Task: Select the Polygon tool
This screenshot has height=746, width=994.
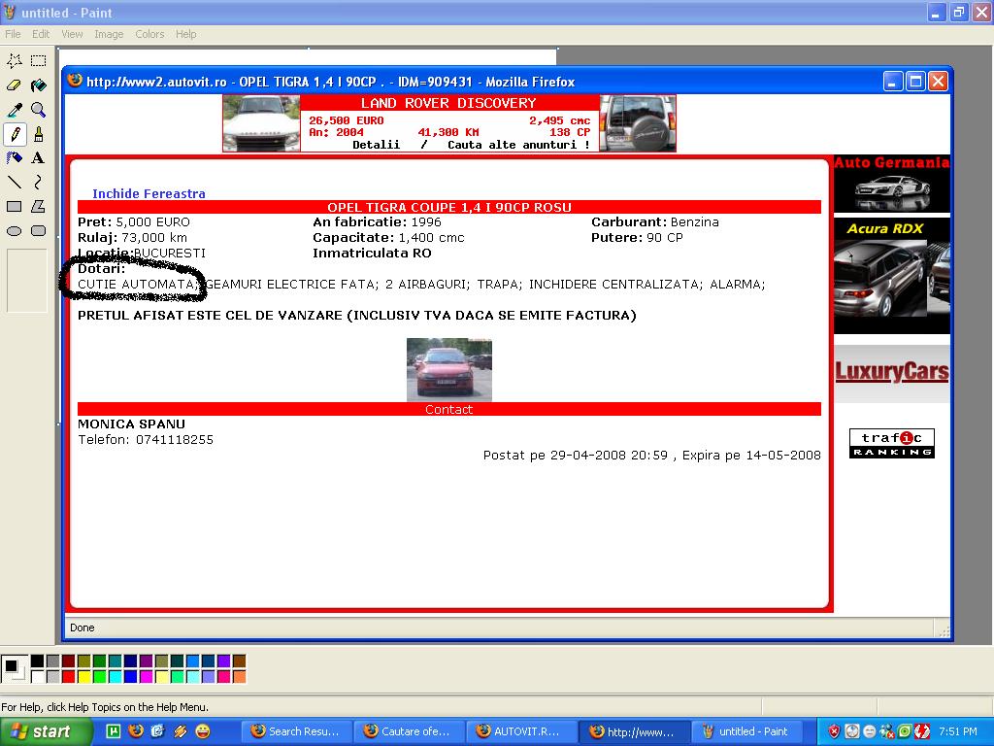Action: (x=39, y=206)
